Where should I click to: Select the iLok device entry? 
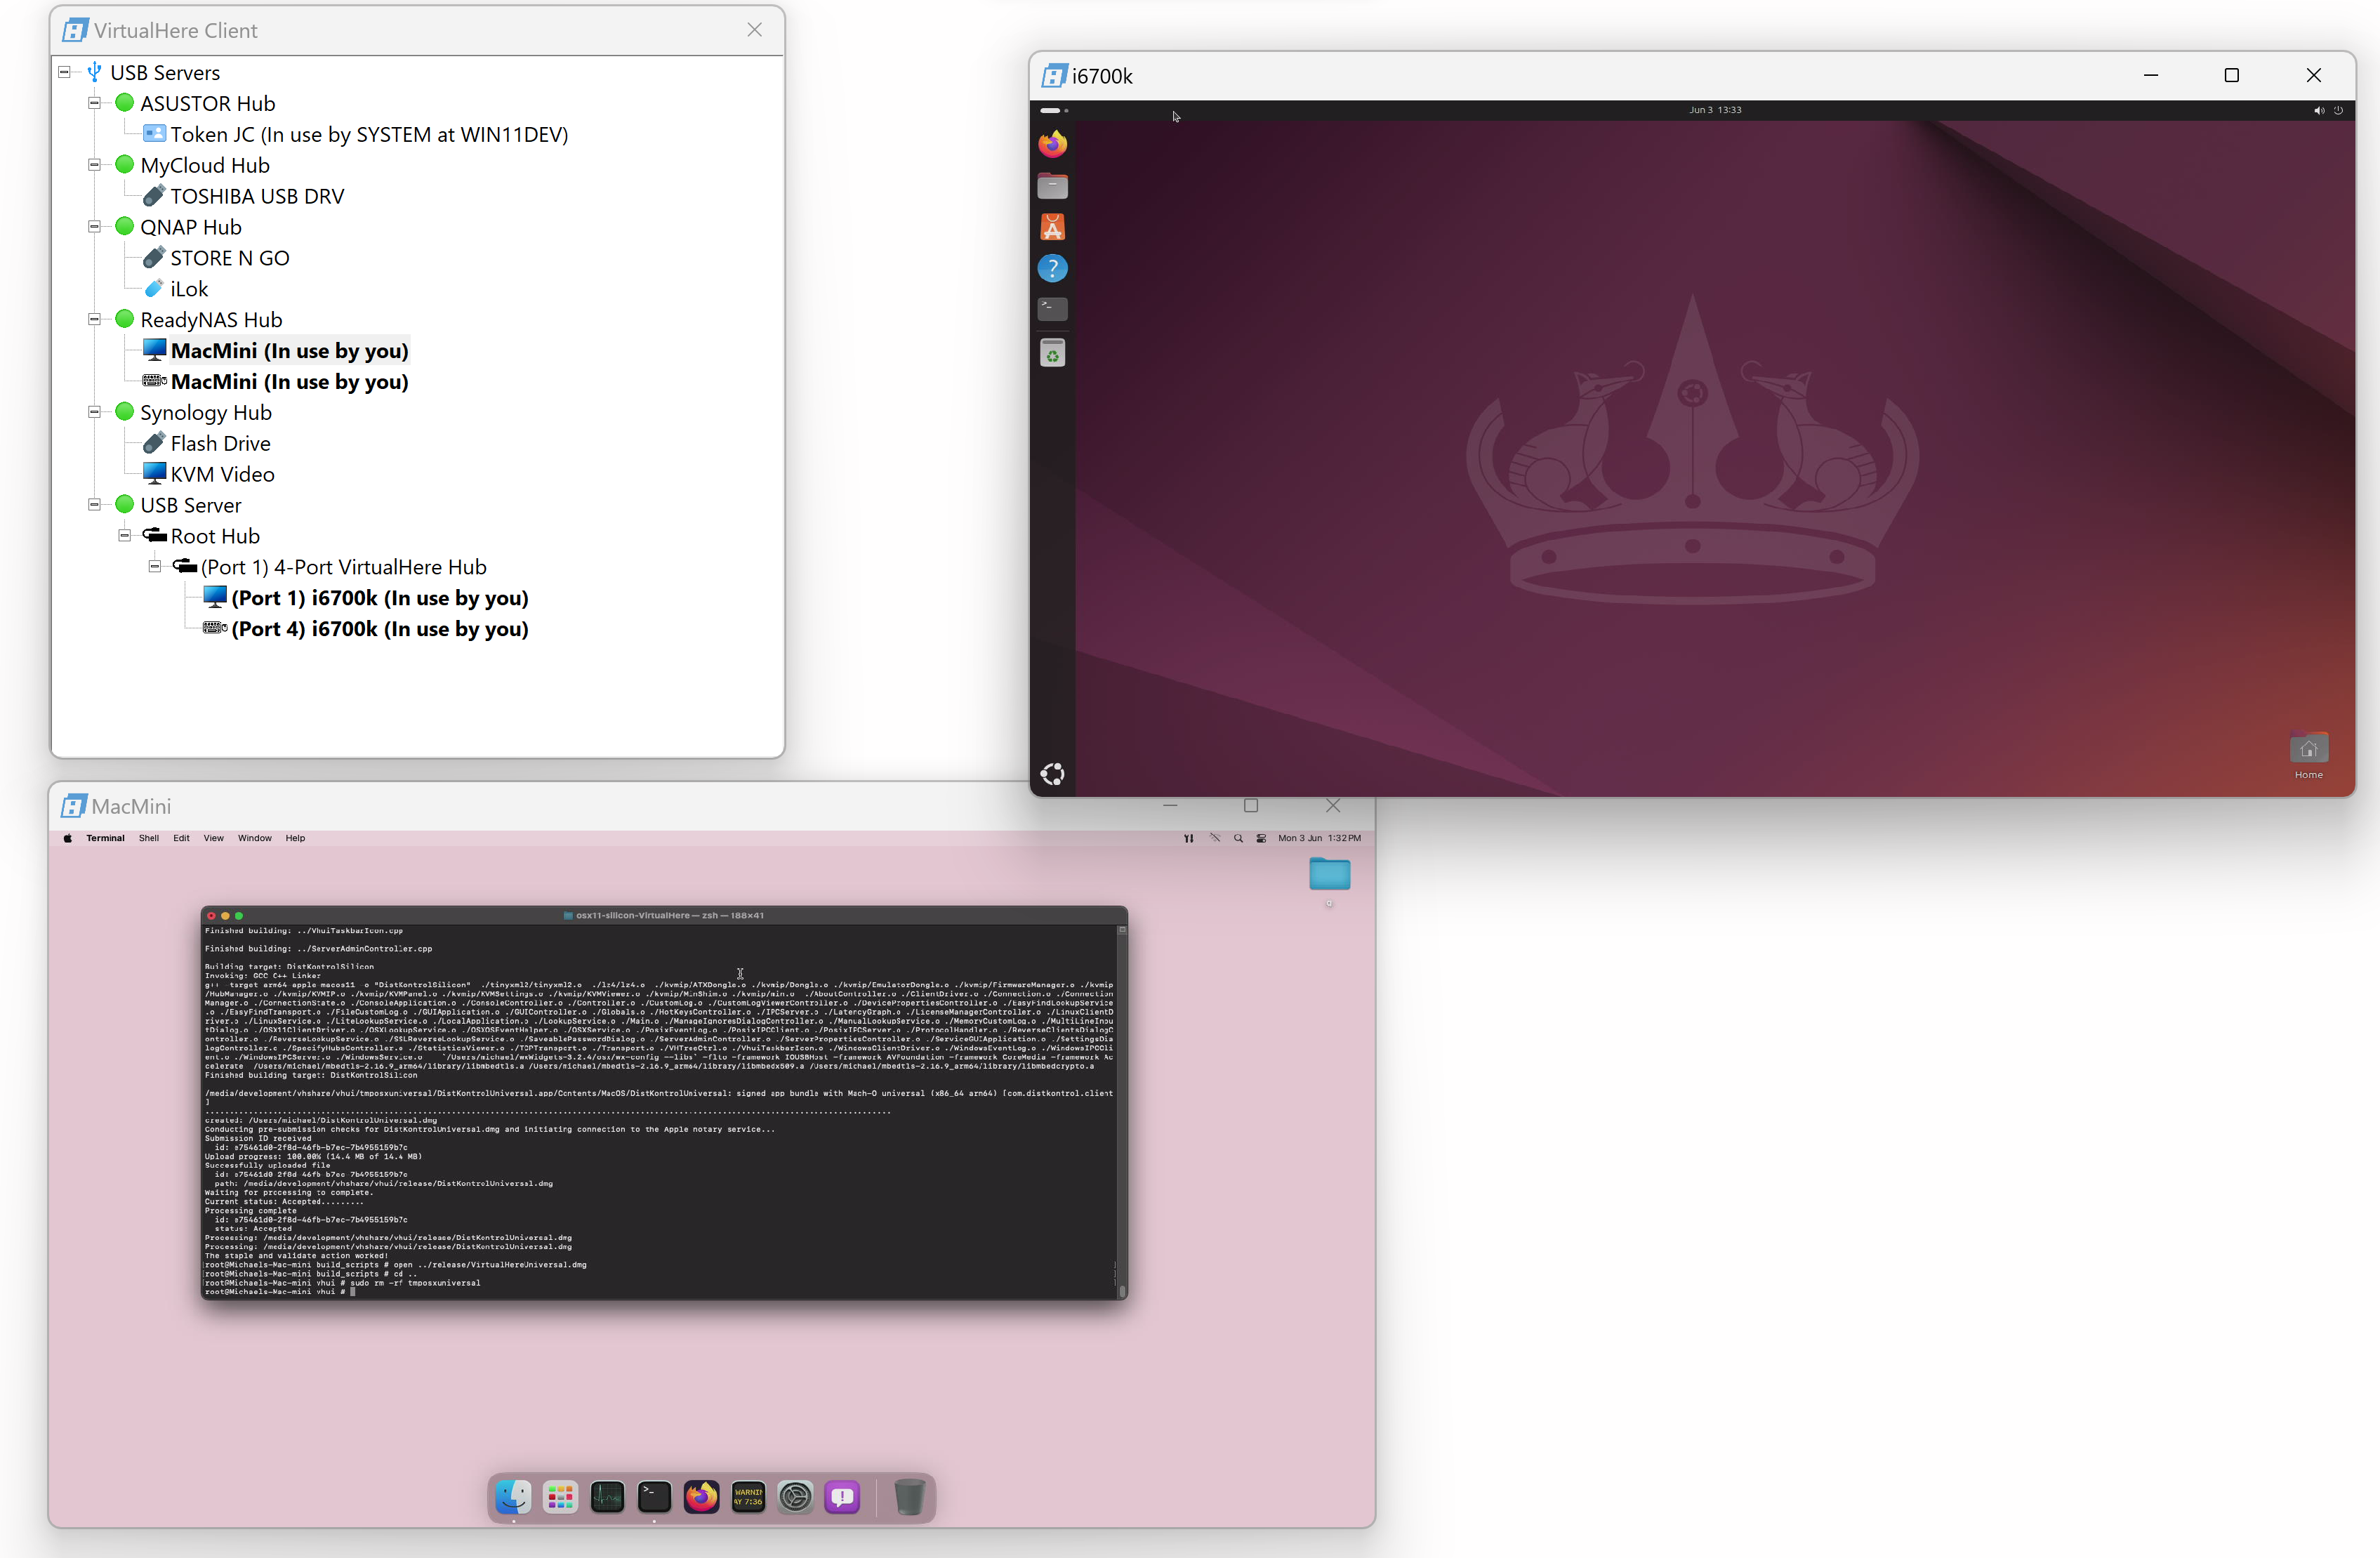click(188, 289)
